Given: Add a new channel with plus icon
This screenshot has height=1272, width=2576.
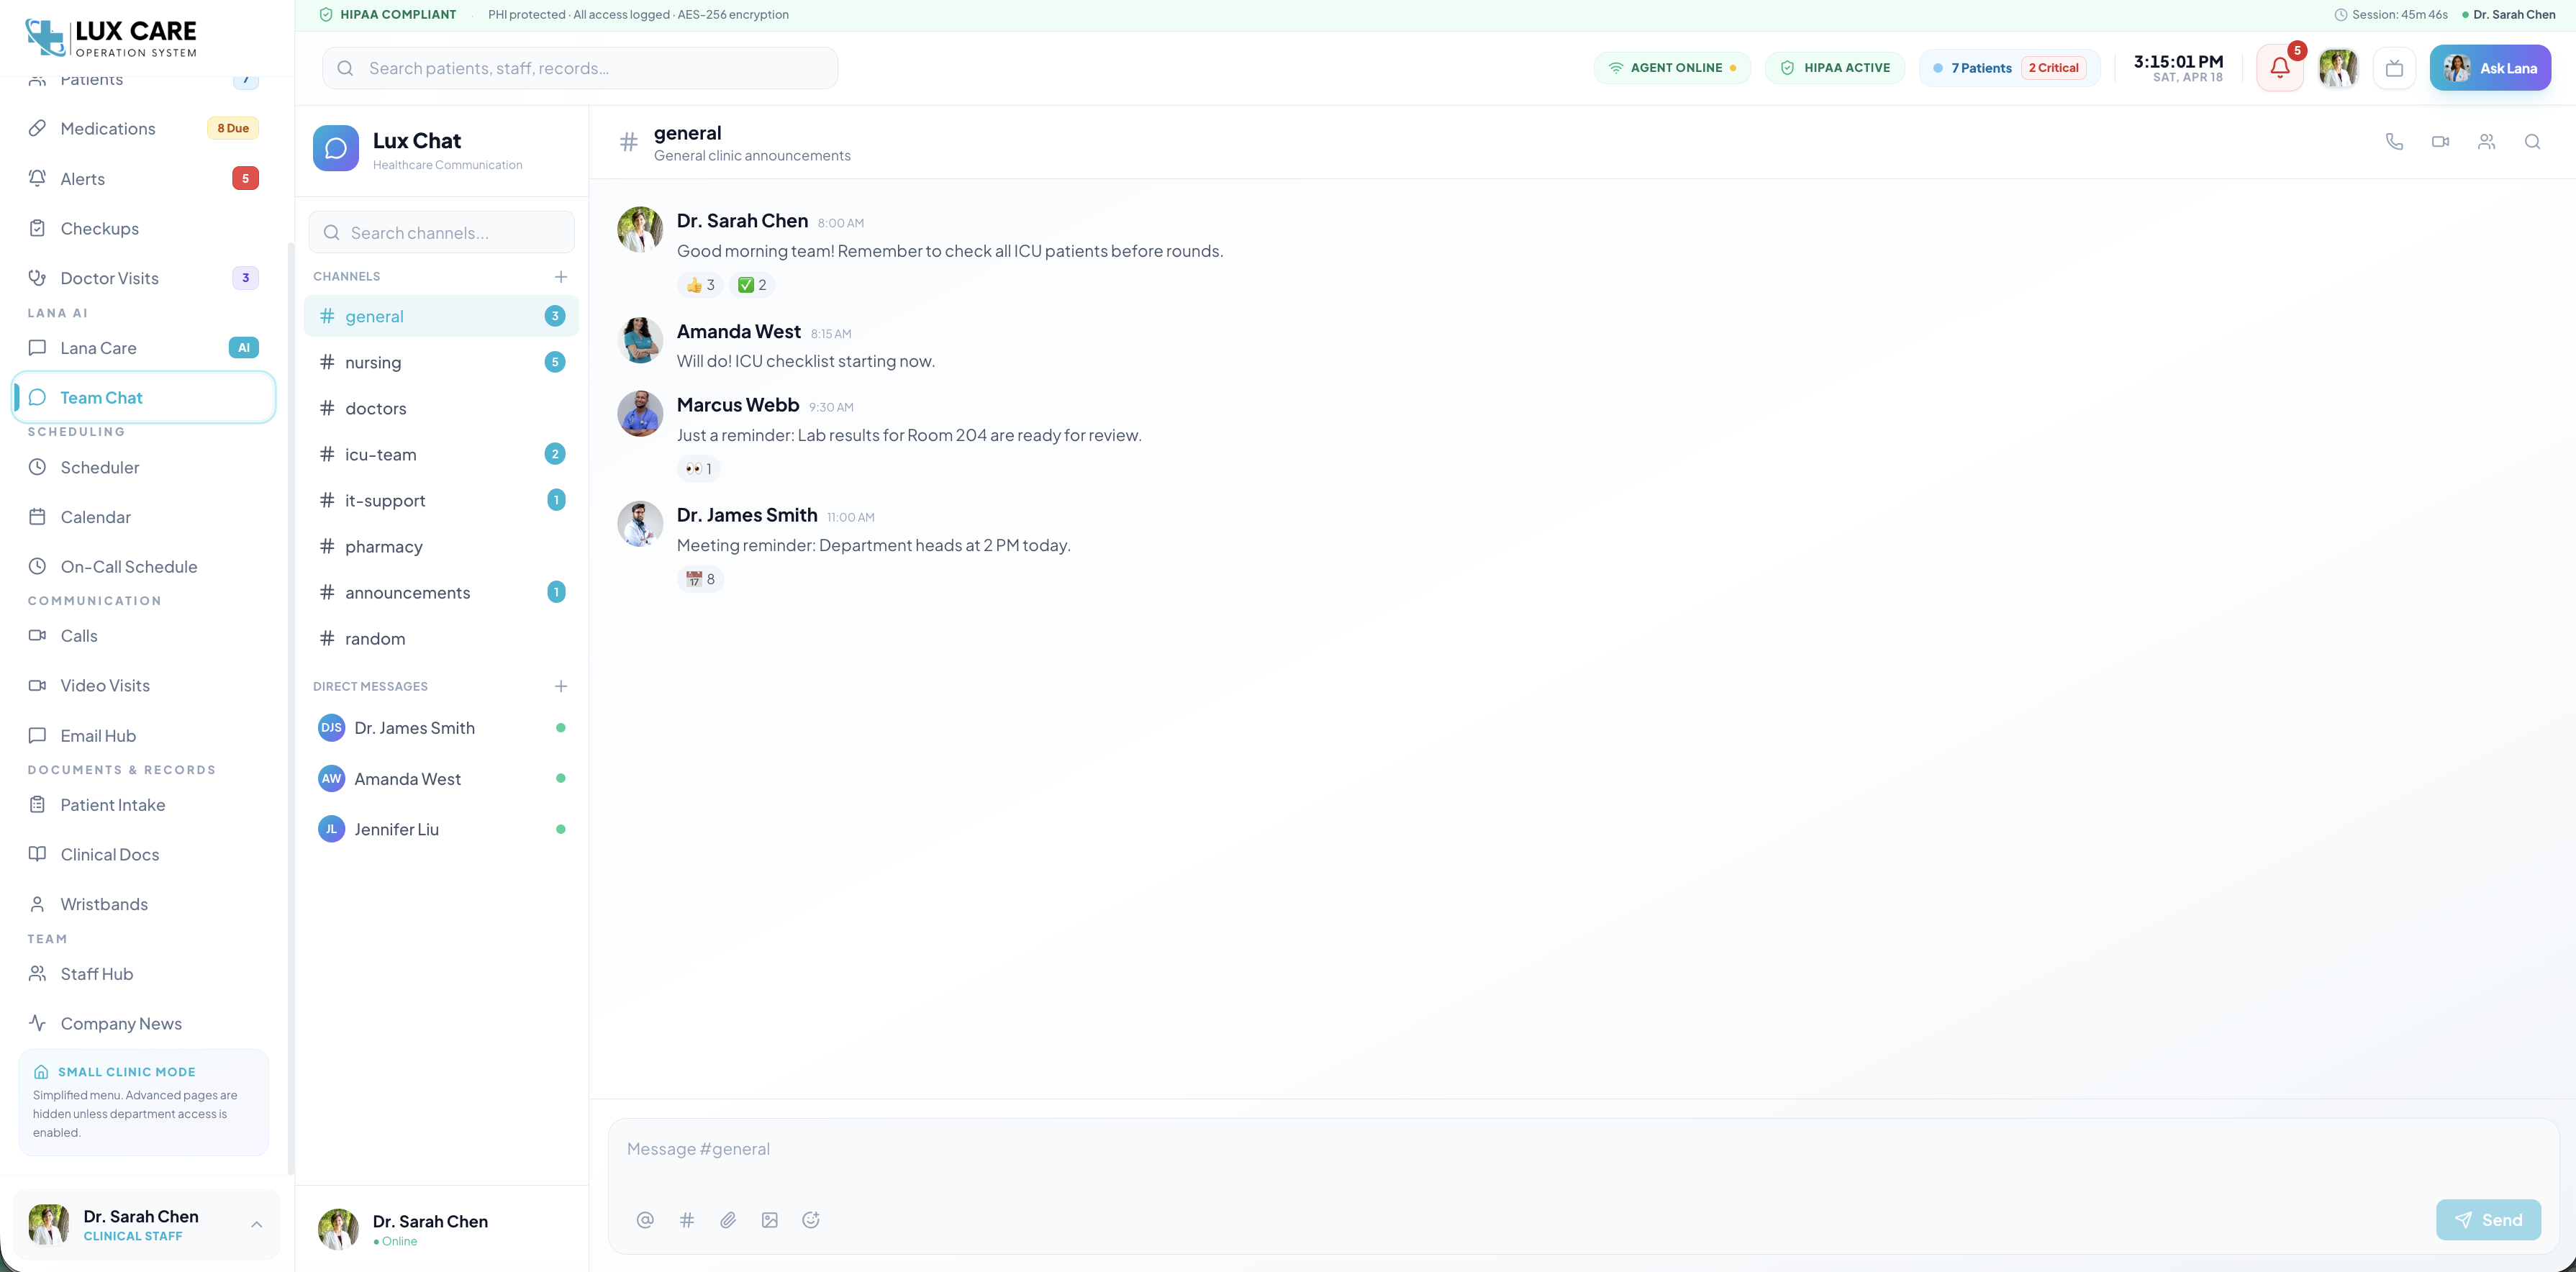Looking at the screenshot, I should tap(561, 277).
